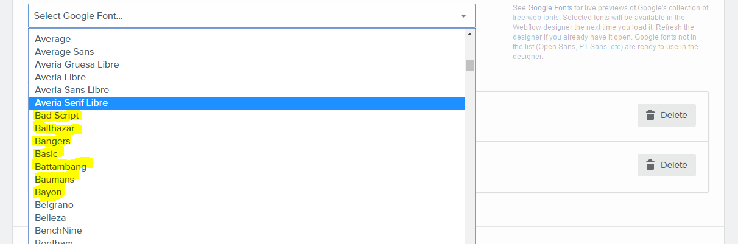Choose the Bad Script font option
The image size is (738, 244).
(x=247, y=116)
